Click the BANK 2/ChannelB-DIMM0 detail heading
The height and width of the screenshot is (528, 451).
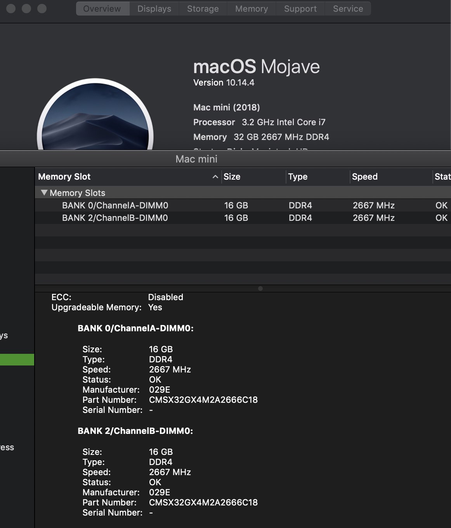click(x=135, y=431)
